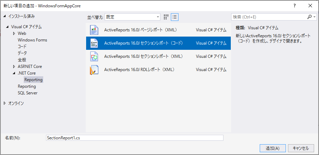Expand the Web tree node
319x155 pixels.
[x=14, y=33]
